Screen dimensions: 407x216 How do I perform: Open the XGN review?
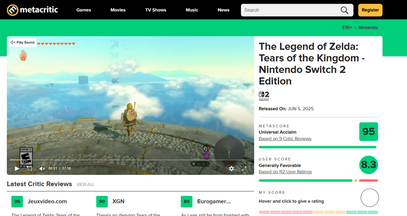[118, 201]
